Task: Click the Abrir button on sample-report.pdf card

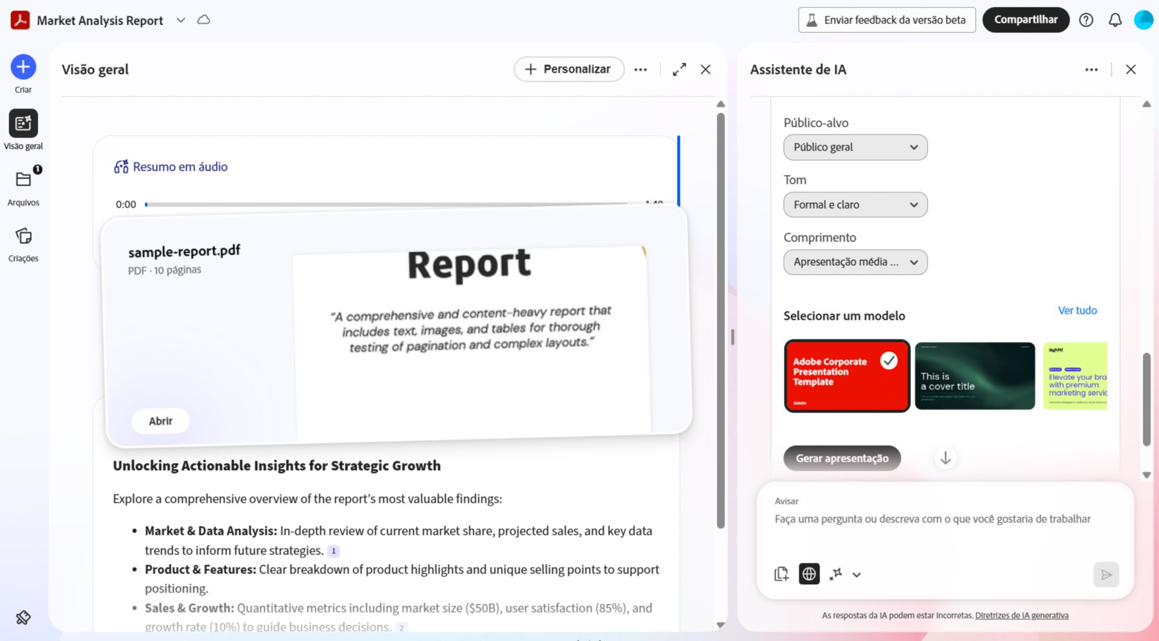Action: [x=161, y=421]
